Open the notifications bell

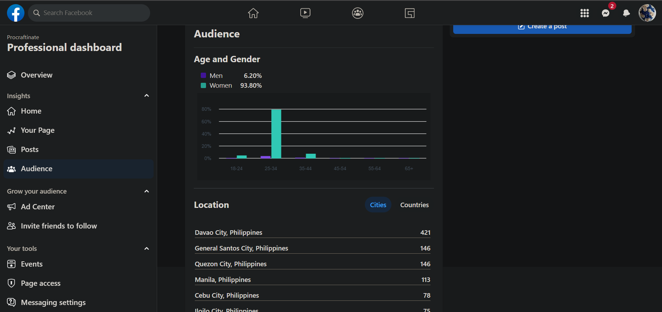[x=626, y=13]
